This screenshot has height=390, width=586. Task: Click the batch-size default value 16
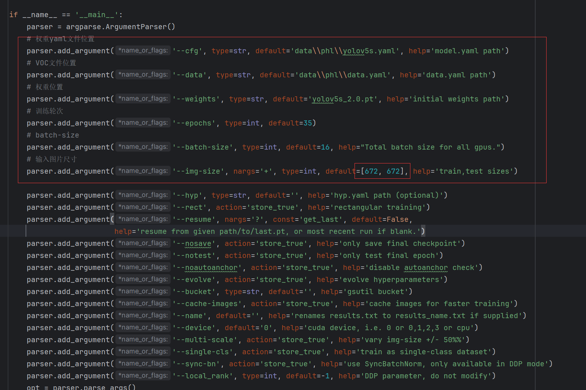325,147
